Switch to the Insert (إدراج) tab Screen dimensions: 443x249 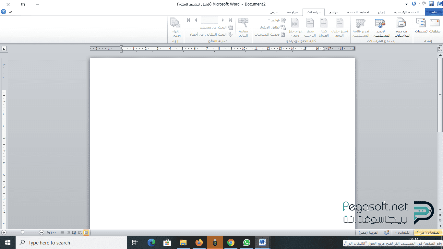[382, 12]
